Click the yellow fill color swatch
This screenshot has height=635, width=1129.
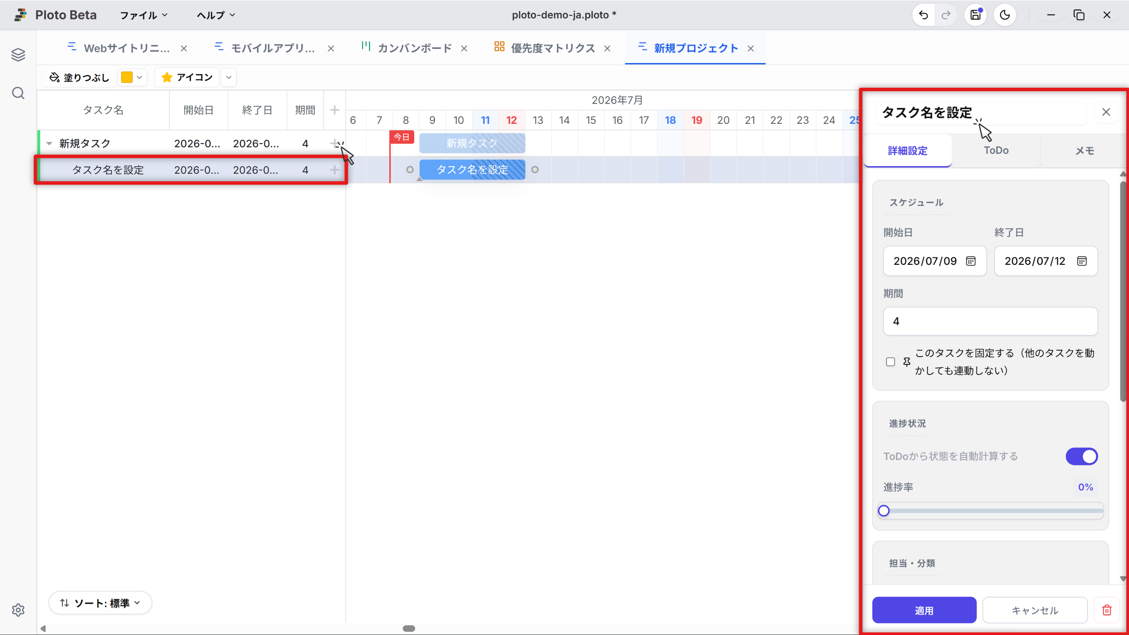[127, 78]
